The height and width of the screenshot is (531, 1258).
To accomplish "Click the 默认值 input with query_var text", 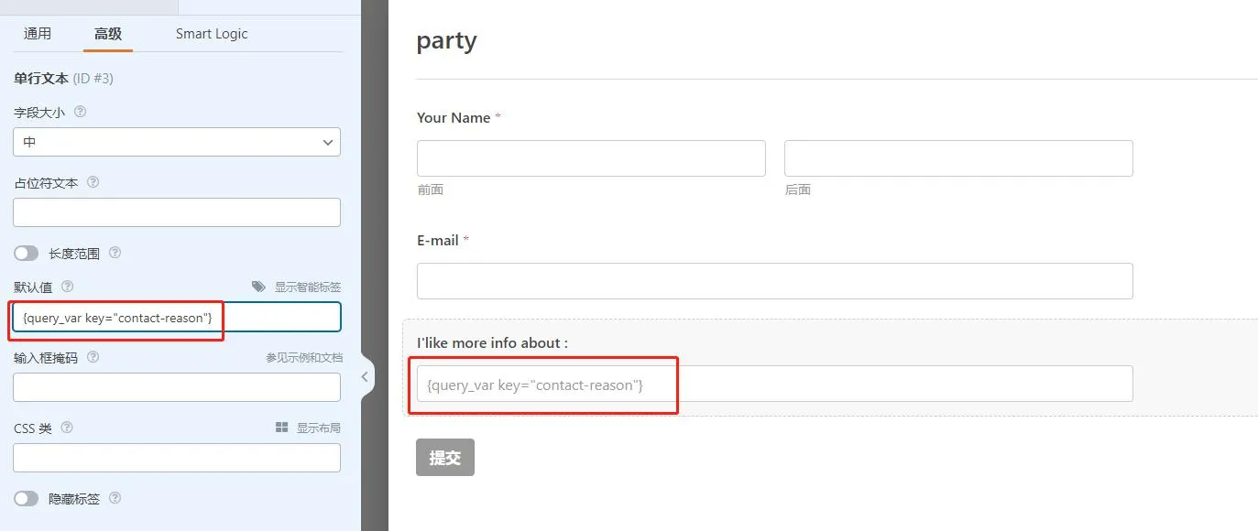I will (177, 317).
